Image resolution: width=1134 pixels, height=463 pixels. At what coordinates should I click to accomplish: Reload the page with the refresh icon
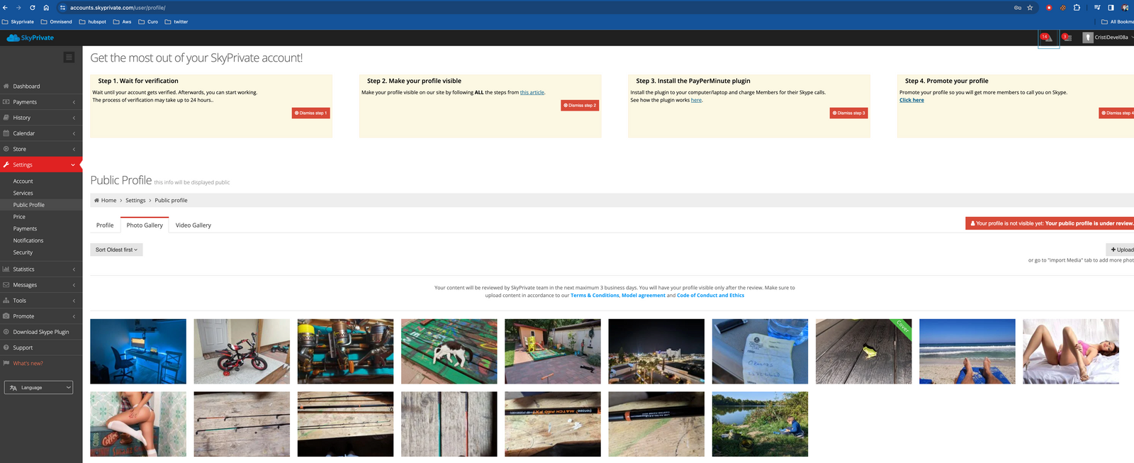point(33,8)
